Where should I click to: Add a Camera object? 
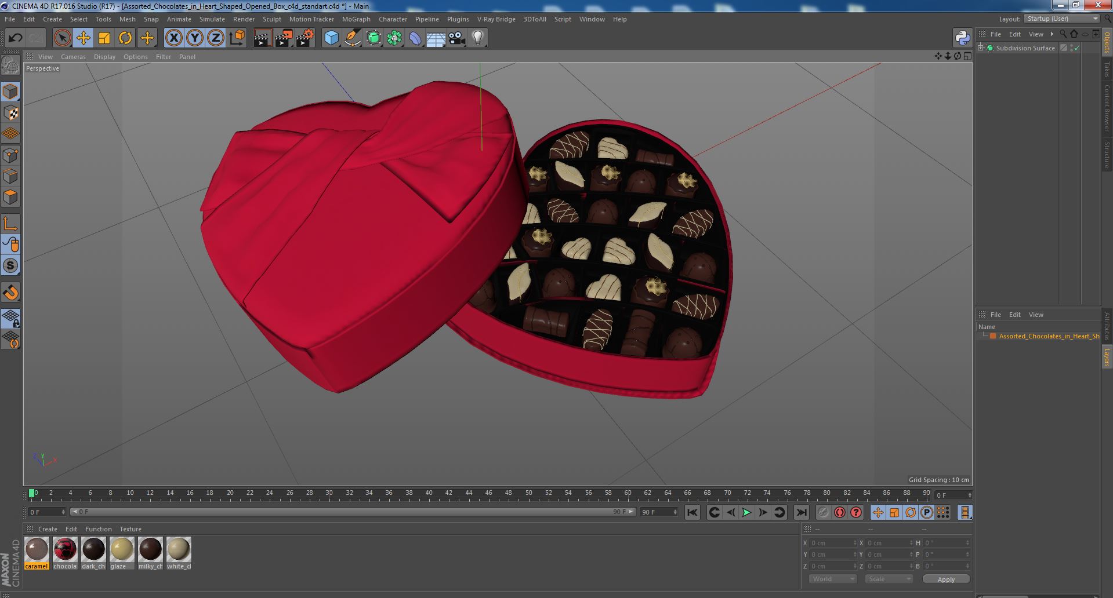tap(456, 38)
